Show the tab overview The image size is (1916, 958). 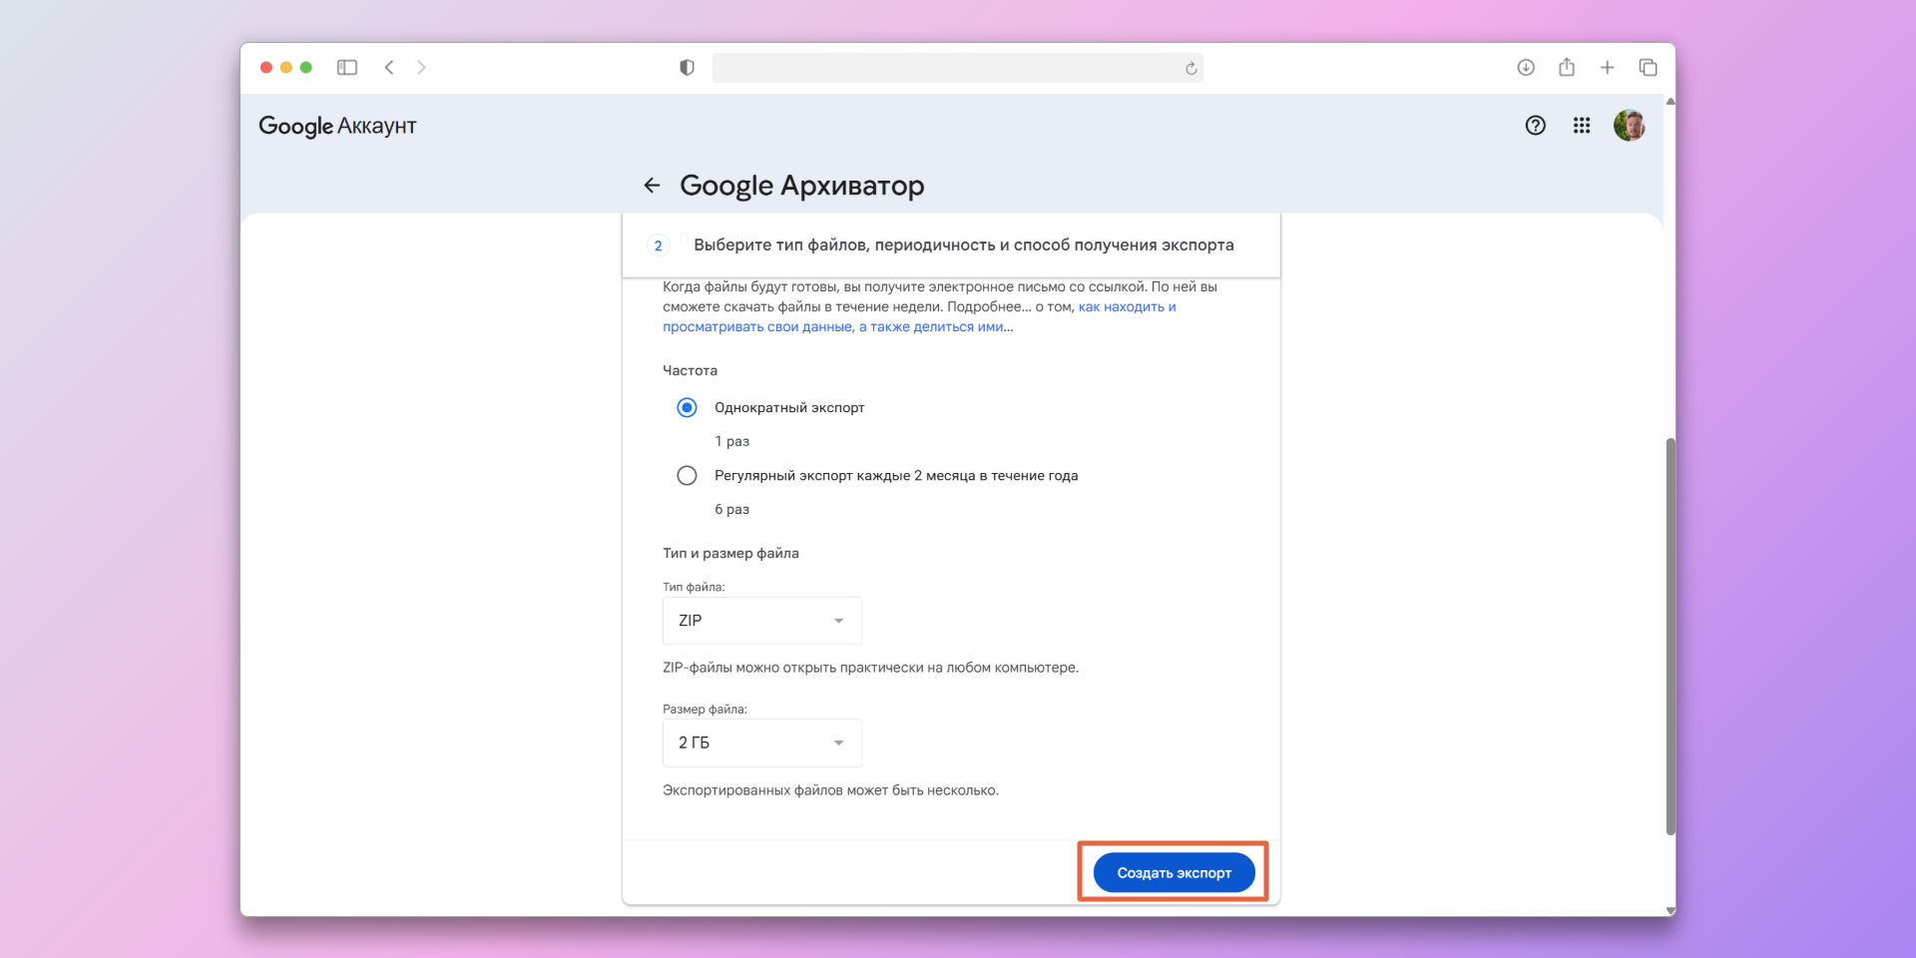point(1648,68)
